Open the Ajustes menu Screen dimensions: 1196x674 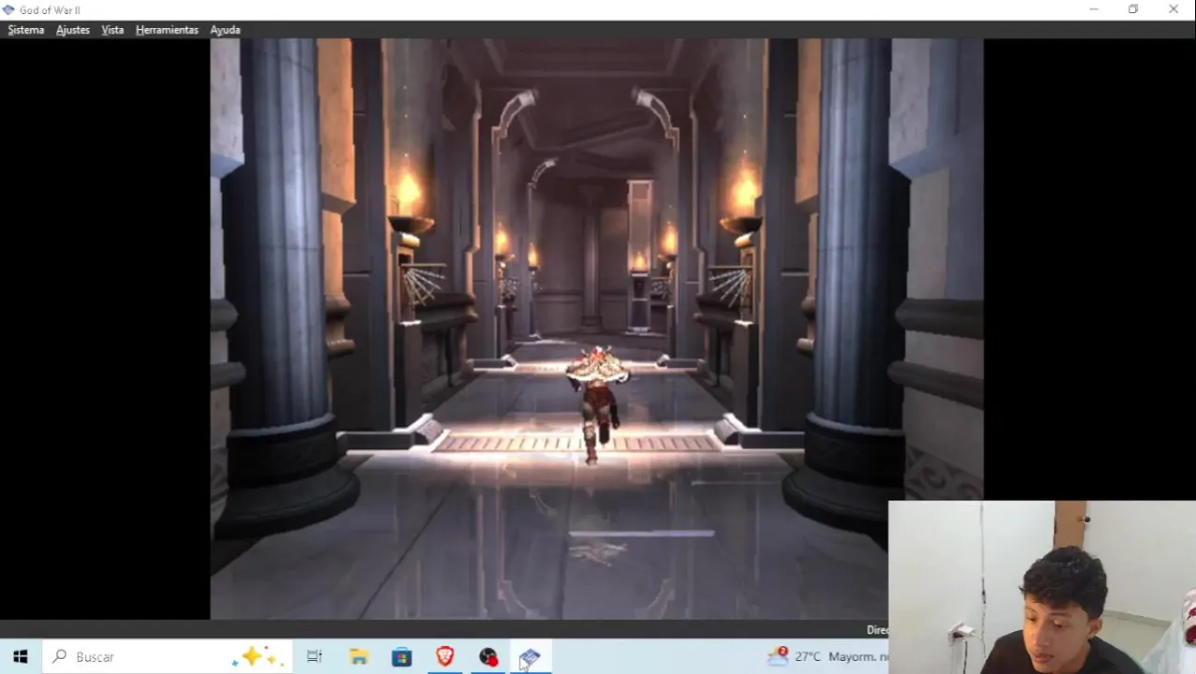tap(73, 30)
